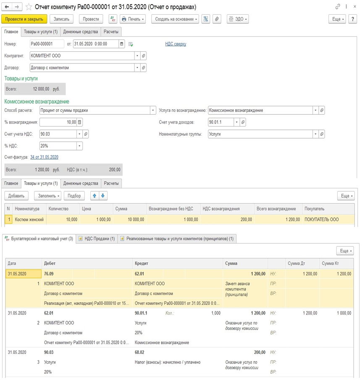Open the three-dot window menu
This screenshot has width=362, height=380.
tap(346, 7)
